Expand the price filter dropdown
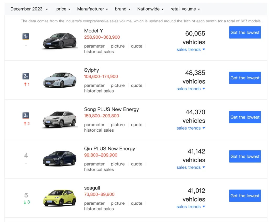Image resolution: width=269 pixels, height=222 pixels. pyautogui.click(x=63, y=9)
